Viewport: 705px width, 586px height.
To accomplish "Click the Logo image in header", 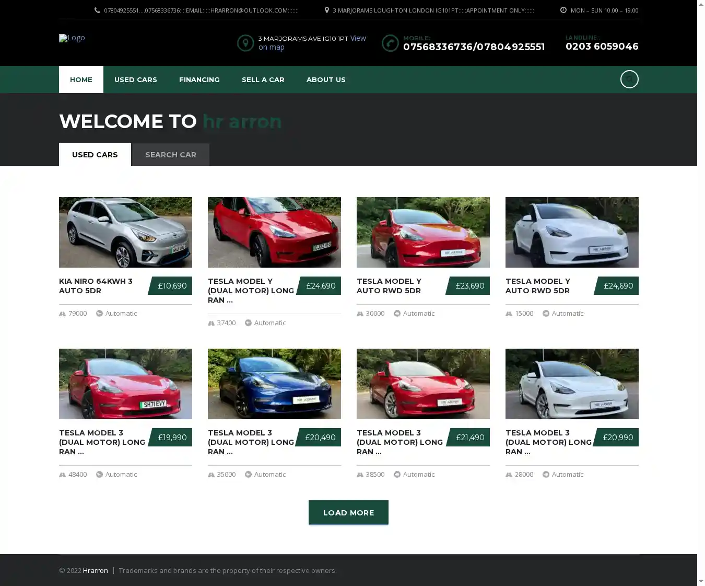I will coord(72,38).
